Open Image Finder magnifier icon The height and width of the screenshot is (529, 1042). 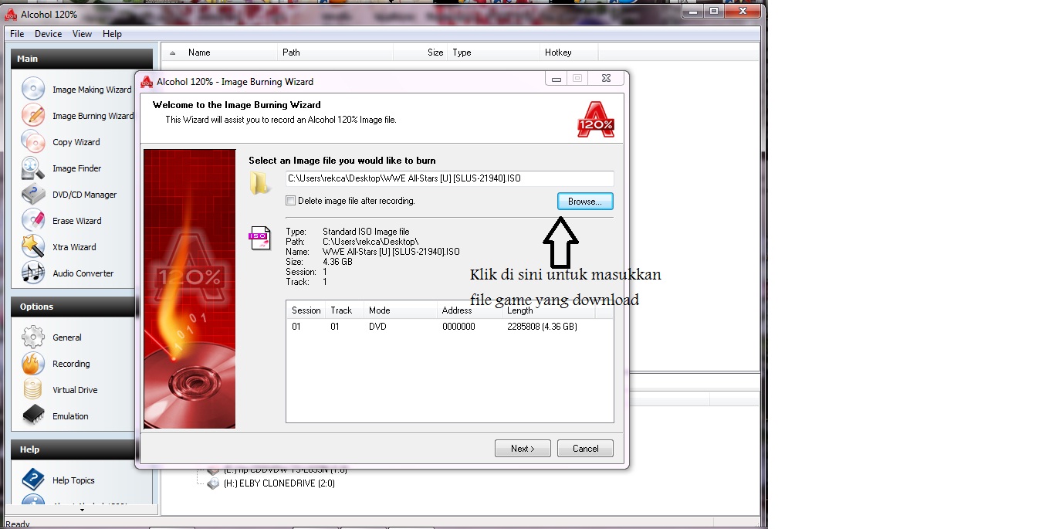tap(33, 168)
